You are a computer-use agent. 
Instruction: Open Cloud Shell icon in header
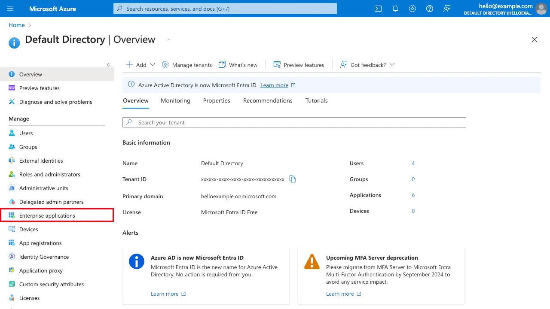coord(378,9)
